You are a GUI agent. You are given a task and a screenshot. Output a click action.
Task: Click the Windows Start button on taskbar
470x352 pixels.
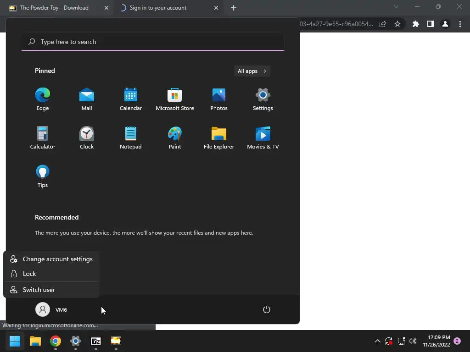(x=15, y=341)
